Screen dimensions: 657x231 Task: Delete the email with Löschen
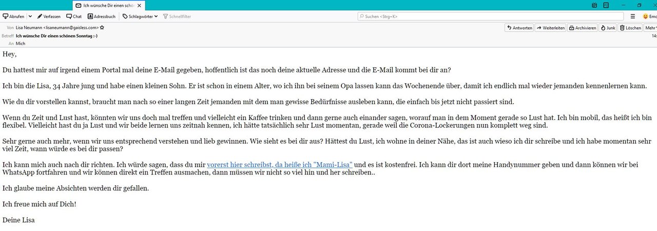(x=630, y=28)
